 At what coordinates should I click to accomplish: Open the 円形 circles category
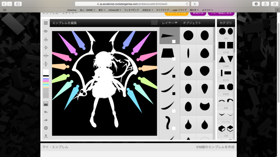point(226,33)
